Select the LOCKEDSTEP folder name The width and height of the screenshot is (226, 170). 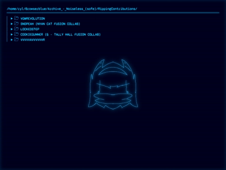coord(30,29)
